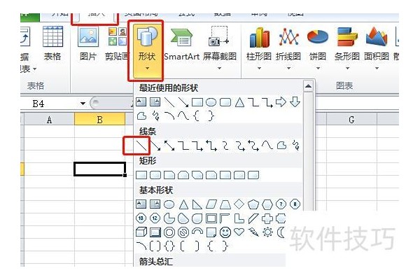Choose the Dodecagon shape labeled 12

click(155, 218)
